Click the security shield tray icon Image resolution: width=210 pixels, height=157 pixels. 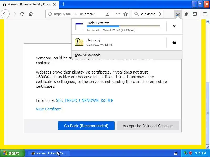pos(190,153)
